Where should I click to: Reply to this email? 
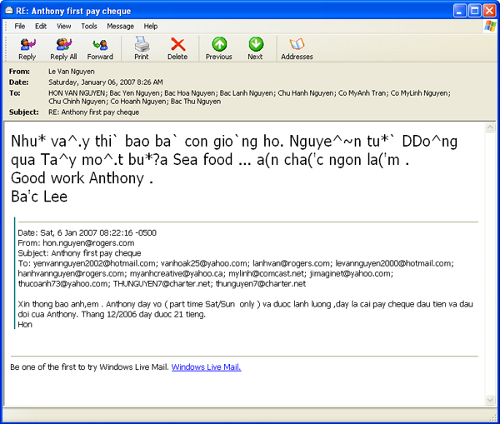tap(27, 49)
